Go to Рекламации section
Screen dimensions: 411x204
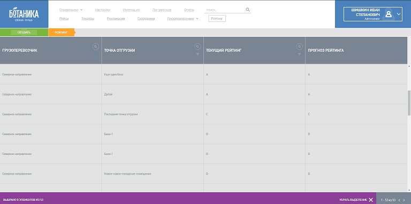pyautogui.click(x=116, y=19)
